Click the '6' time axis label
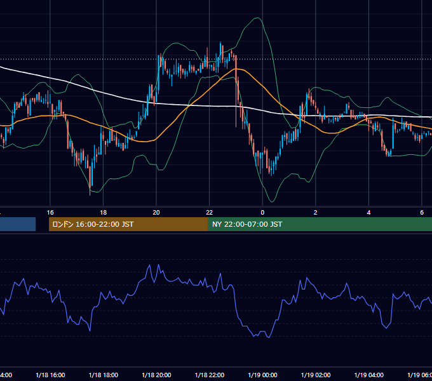 [x=422, y=213]
